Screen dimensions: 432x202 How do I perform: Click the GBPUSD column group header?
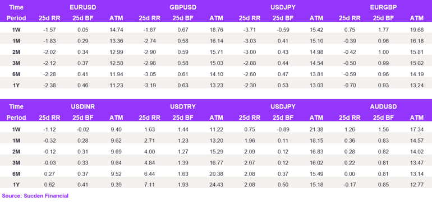183,7
